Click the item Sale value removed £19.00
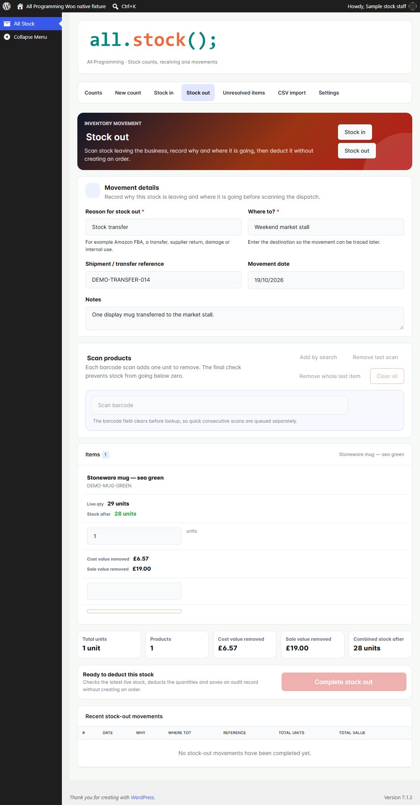This screenshot has width=420, height=805. point(142,569)
